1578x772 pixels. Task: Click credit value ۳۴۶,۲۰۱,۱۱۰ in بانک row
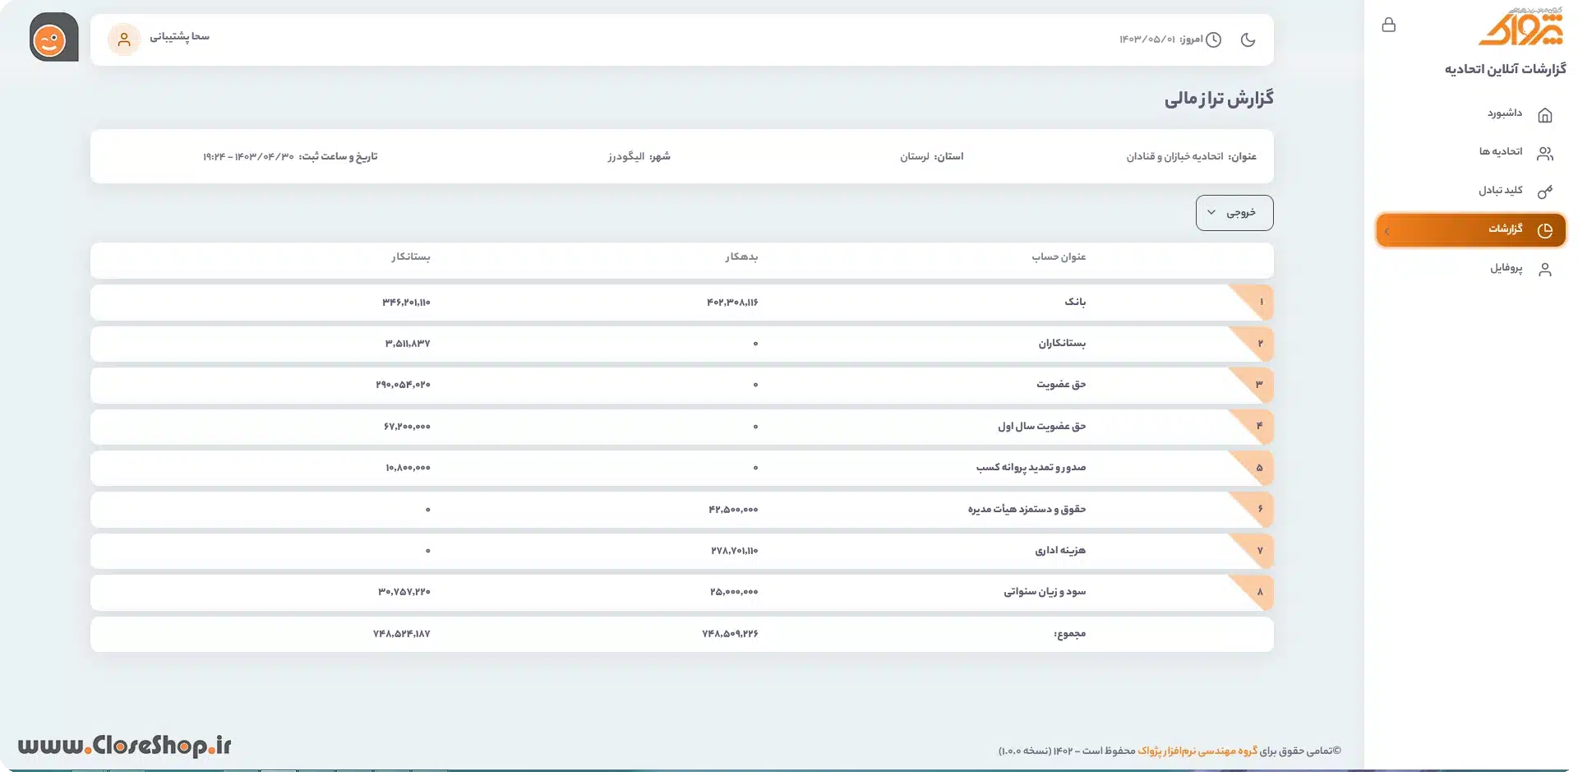click(406, 303)
